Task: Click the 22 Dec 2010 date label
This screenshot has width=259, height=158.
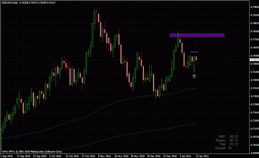Action: (x=170, y=156)
